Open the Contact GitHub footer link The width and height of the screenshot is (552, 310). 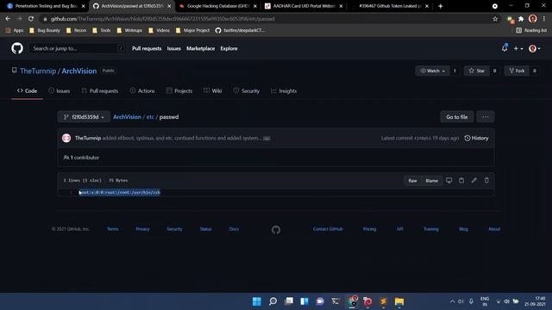328,229
